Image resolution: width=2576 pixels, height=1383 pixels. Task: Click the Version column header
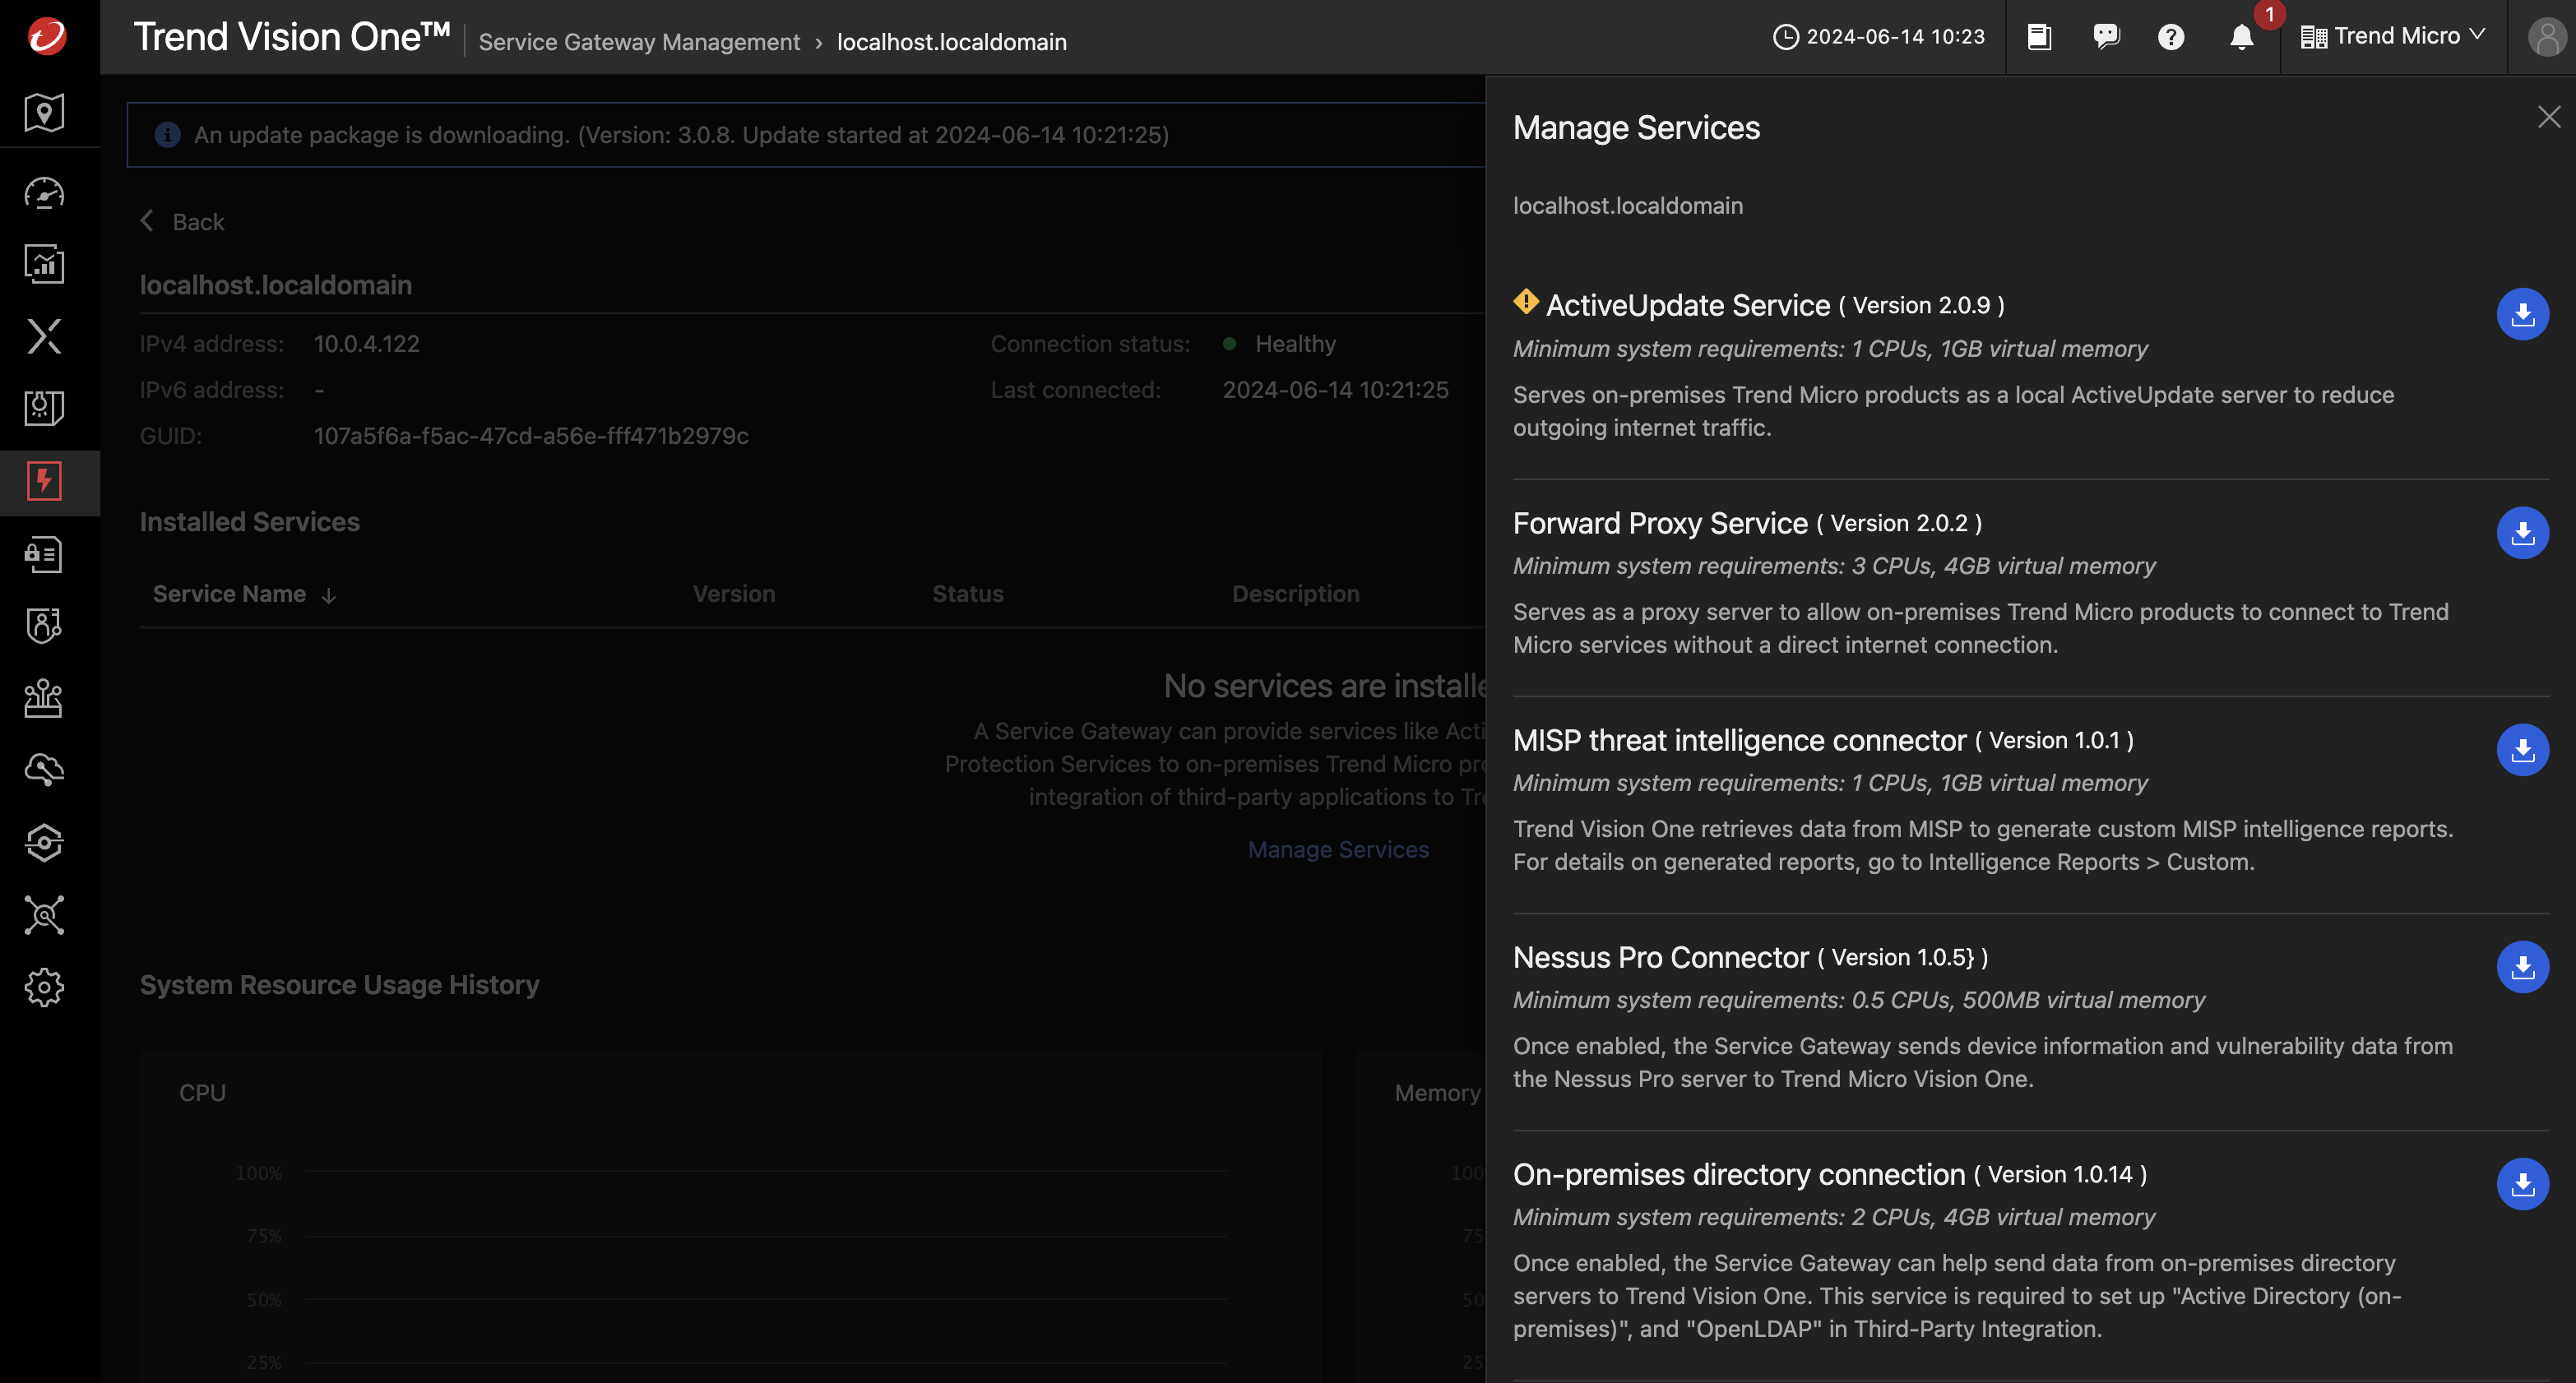click(733, 593)
